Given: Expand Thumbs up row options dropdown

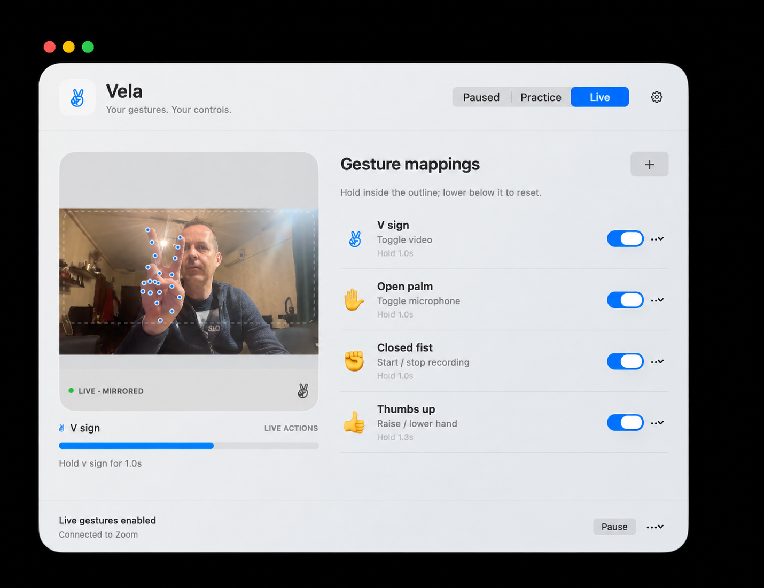Looking at the screenshot, I should click(x=657, y=422).
